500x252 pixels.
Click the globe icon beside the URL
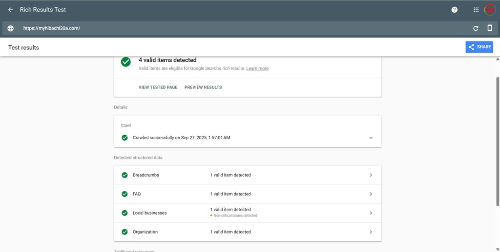[11, 28]
